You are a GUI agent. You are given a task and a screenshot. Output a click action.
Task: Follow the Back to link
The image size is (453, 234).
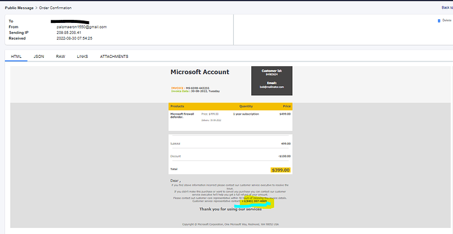point(447,8)
